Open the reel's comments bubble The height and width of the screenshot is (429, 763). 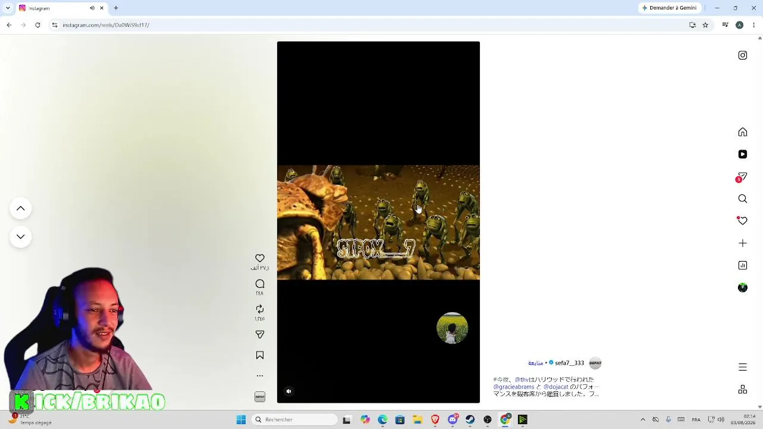tap(260, 284)
